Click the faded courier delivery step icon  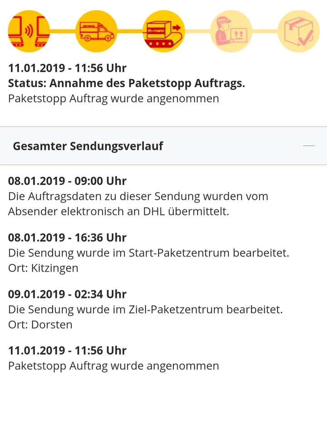(231, 31)
